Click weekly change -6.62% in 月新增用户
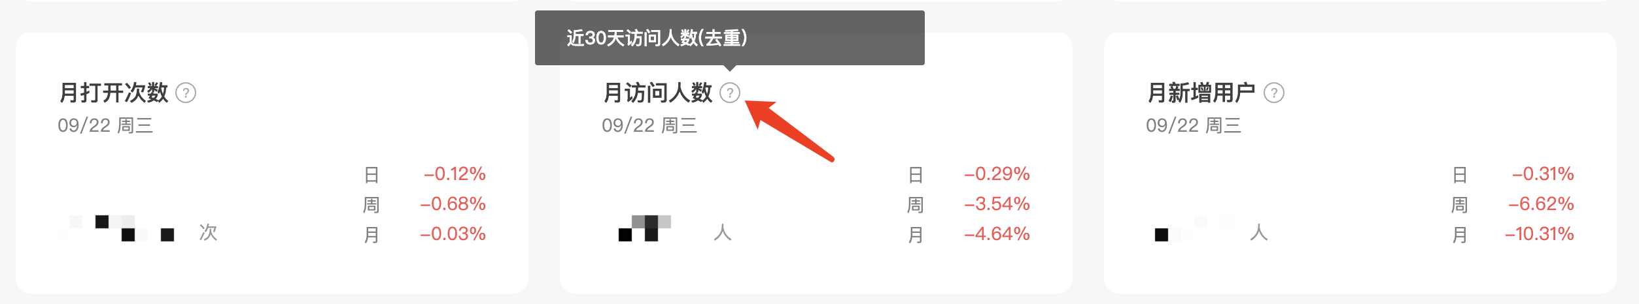The width and height of the screenshot is (1639, 304). (1541, 204)
